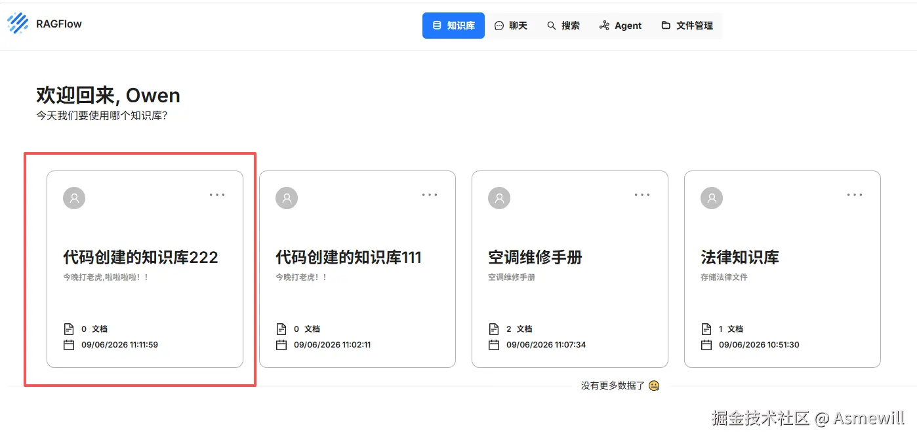
Task: Click calendar icon beside 09/06/2026 11:07:34
Action: tap(493, 344)
